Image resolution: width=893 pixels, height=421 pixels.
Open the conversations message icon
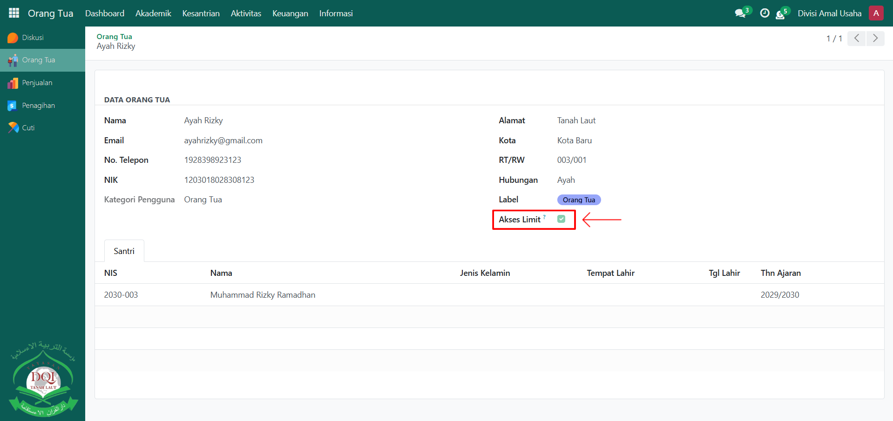click(x=740, y=13)
